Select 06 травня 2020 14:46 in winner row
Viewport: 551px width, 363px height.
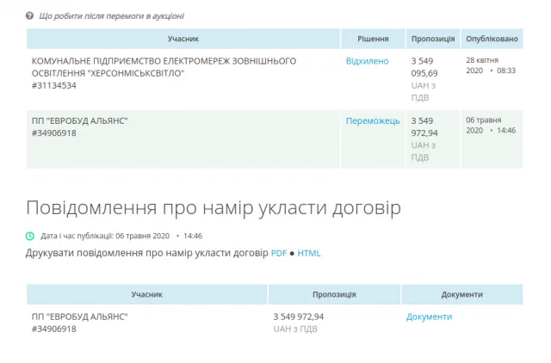(x=491, y=125)
